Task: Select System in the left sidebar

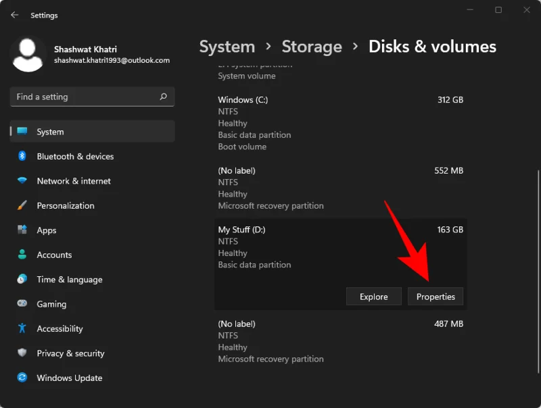Action: [22, 131]
